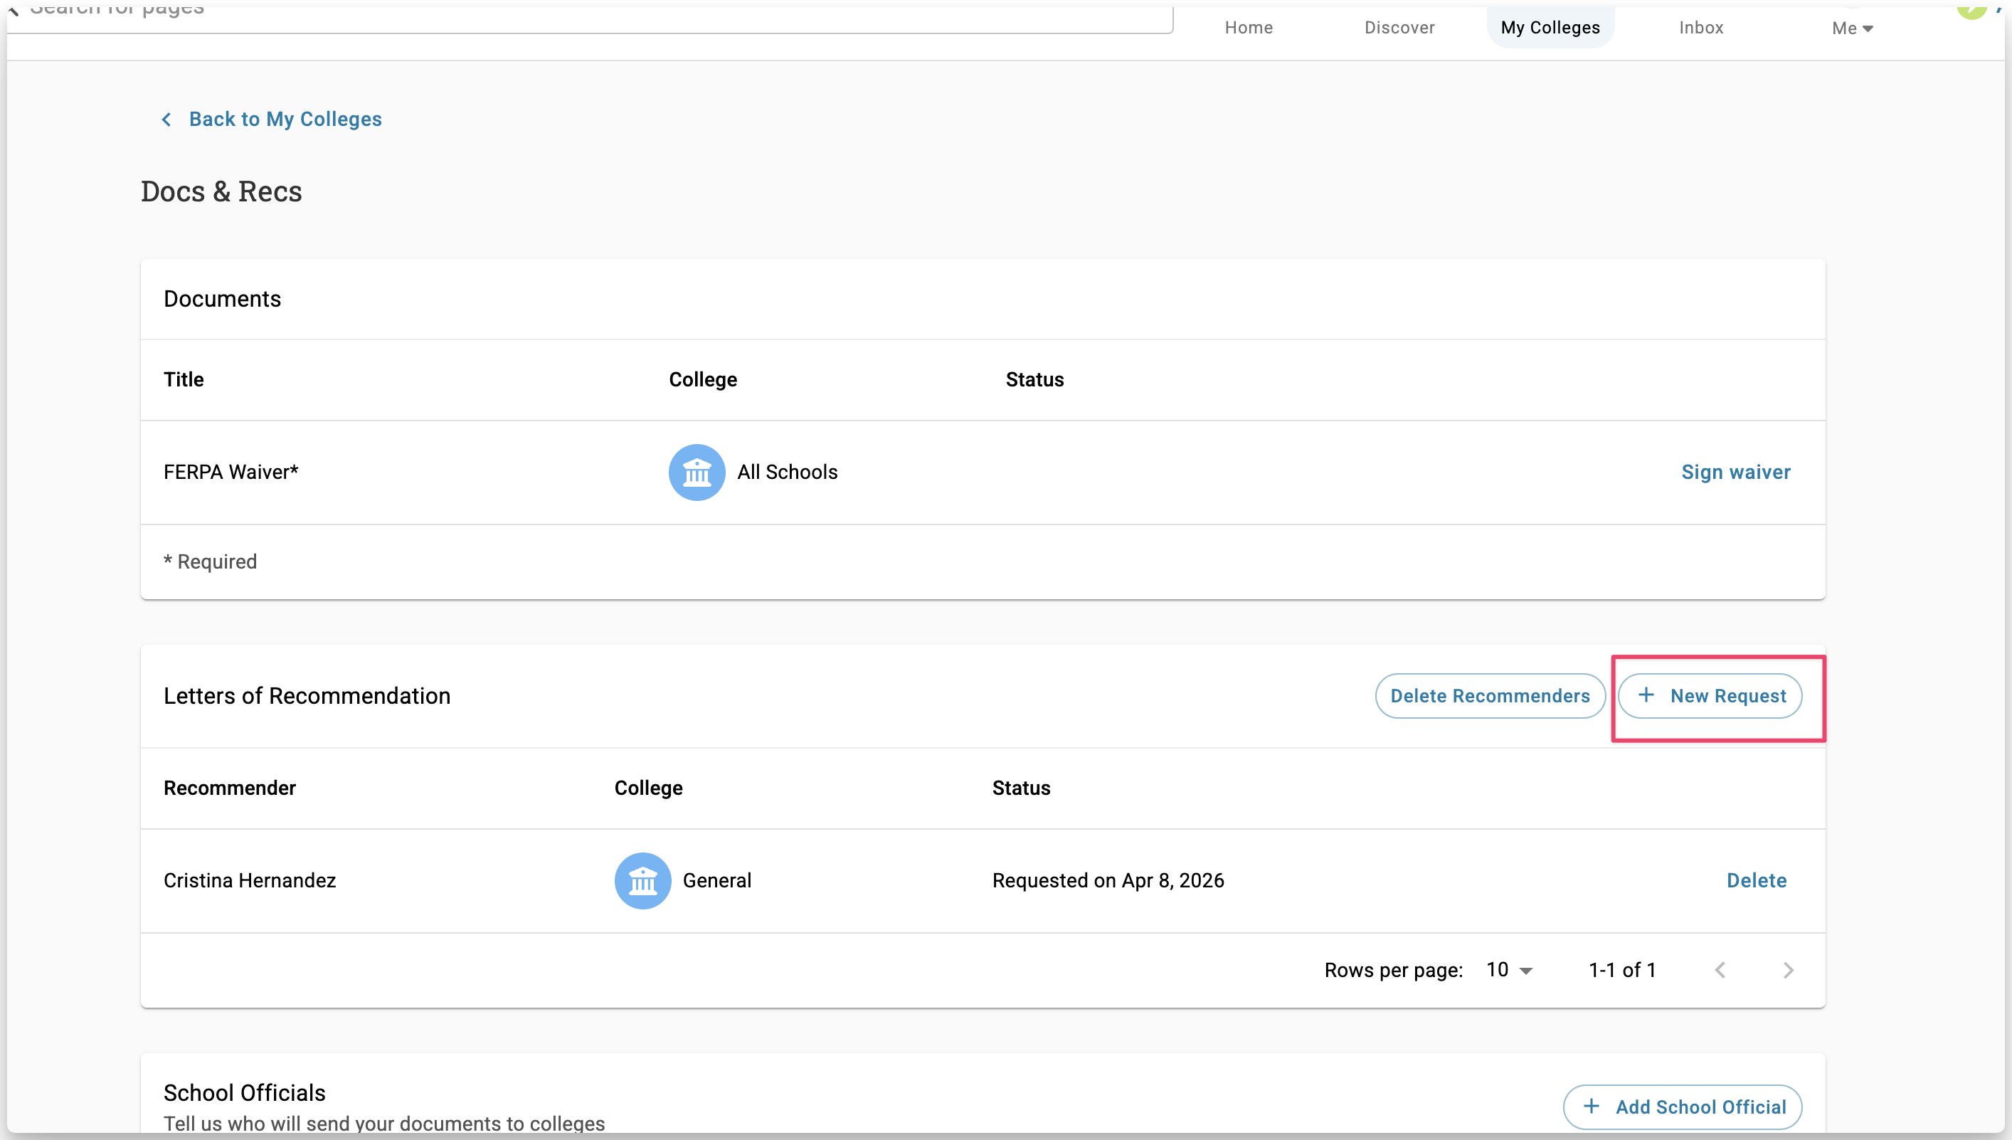Switch to the Discover tab
This screenshot has width=2012, height=1140.
[x=1399, y=28]
